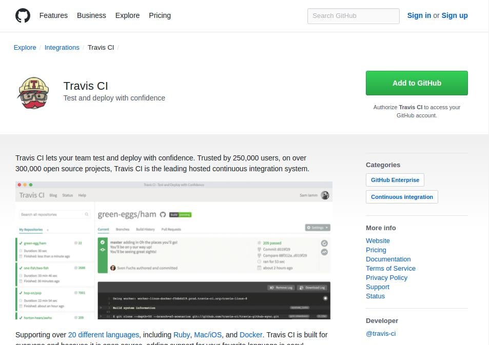Click the Travis CI breadcrumb text
The height and width of the screenshot is (345, 489).
point(101,48)
